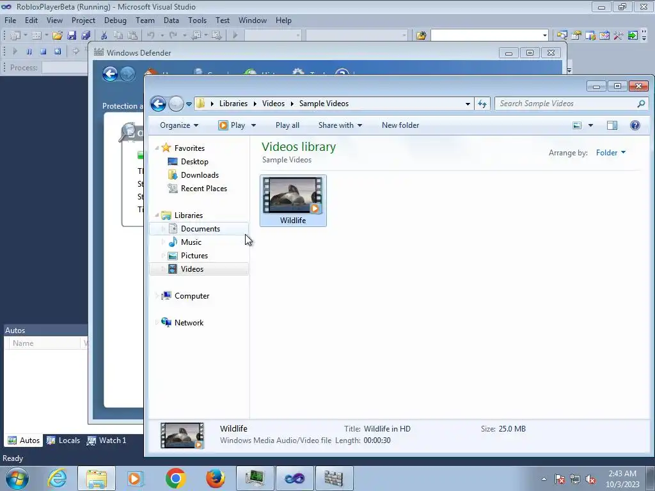The image size is (655, 491).
Task: Open the view options dropdown arrow in Explorer
Action: point(590,125)
